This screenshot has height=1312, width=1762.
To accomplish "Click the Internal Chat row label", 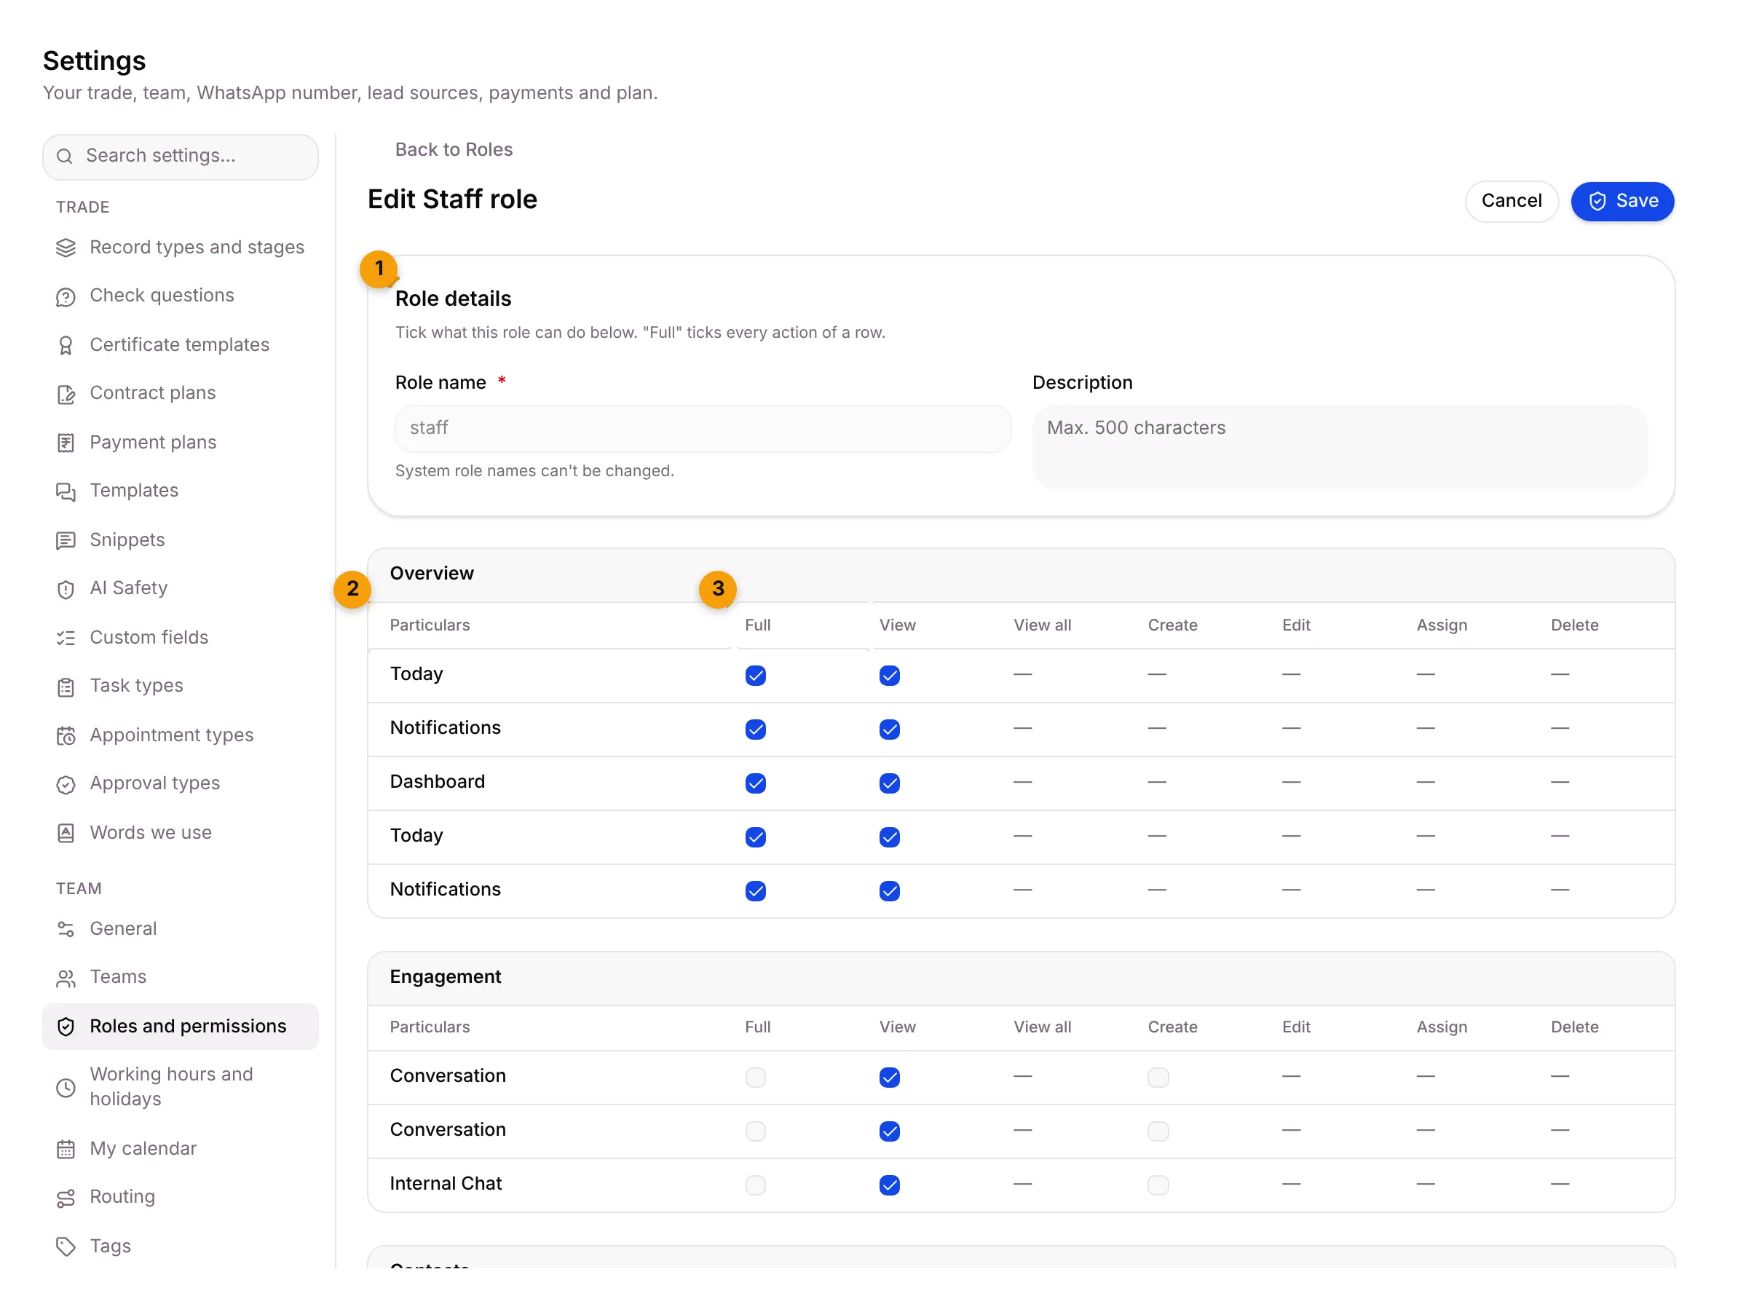I will pos(446,1183).
